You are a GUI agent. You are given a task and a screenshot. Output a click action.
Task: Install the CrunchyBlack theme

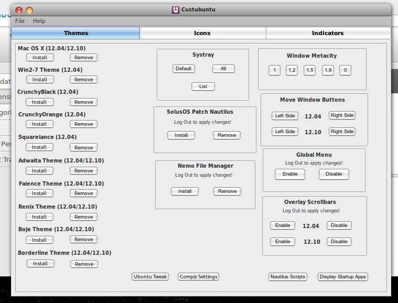(x=39, y=102)
